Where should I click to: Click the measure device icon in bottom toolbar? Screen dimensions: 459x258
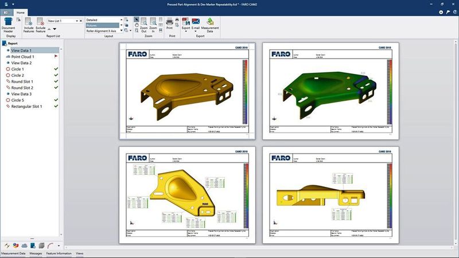click(x=7, y=245)
